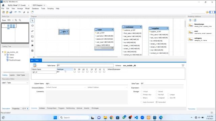Image resolution: width=216 pixels, height=121 pixels.
Task: Select the image tool in diagram toolbar
Action: pos(32,45)
